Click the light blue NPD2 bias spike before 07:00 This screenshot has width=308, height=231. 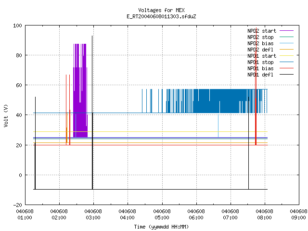point(218,126)
